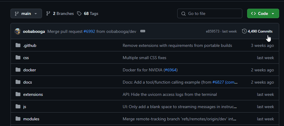Click the branch icon beside 2 Branches
284x126 pixels.
tap(48, 13)
